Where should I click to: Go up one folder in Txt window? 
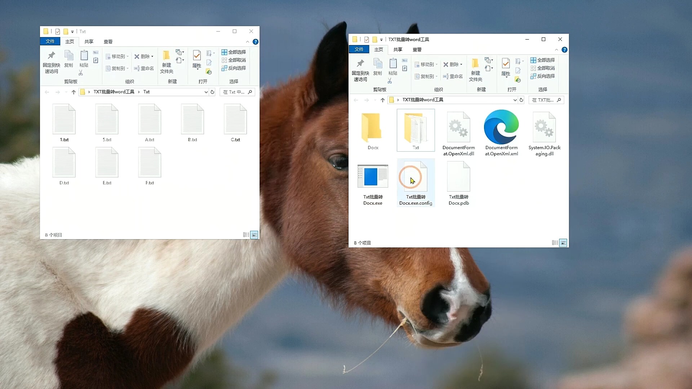(x=74, y=92)
